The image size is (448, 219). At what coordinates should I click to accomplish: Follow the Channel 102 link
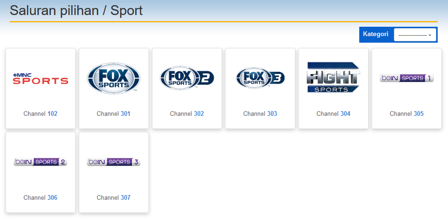(x=40, y=114)
